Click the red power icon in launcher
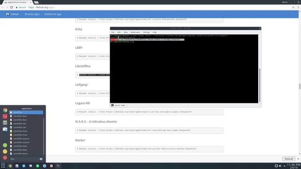 point(5,158)
